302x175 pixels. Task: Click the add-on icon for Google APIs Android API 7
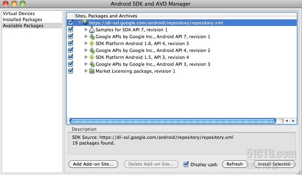point(92,37)
